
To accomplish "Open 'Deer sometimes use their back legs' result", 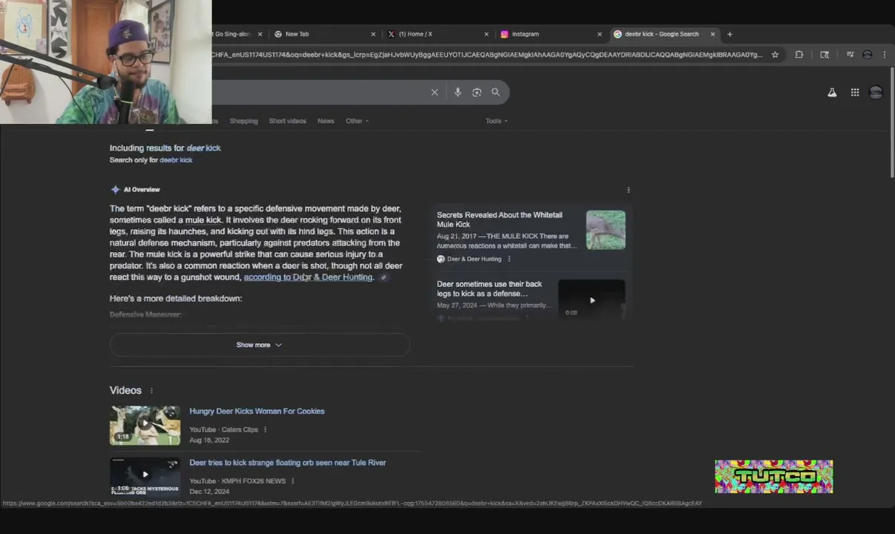I will point(490,289).
